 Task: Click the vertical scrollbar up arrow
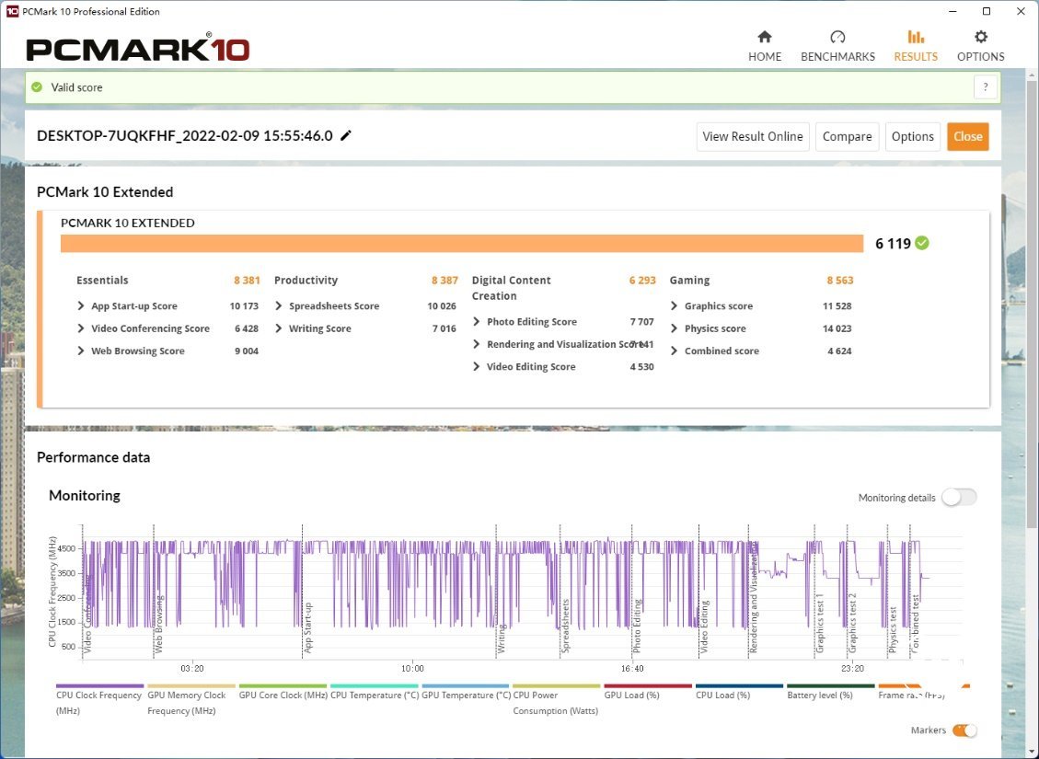point(1032,75)
